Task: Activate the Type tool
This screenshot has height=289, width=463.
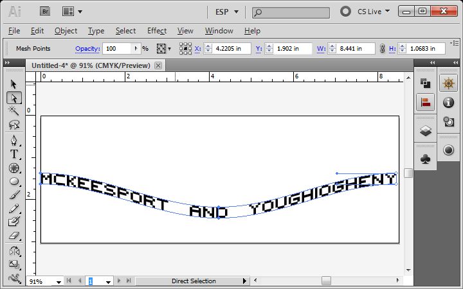Action: (14, 154)
